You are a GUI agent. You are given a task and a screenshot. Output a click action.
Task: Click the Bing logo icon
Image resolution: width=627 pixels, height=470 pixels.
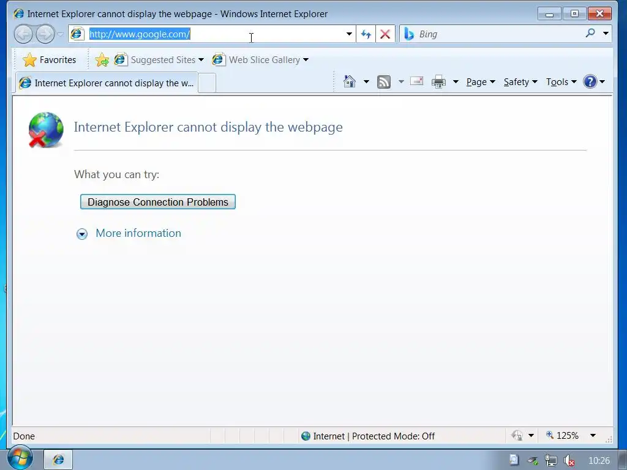point(408,34)
